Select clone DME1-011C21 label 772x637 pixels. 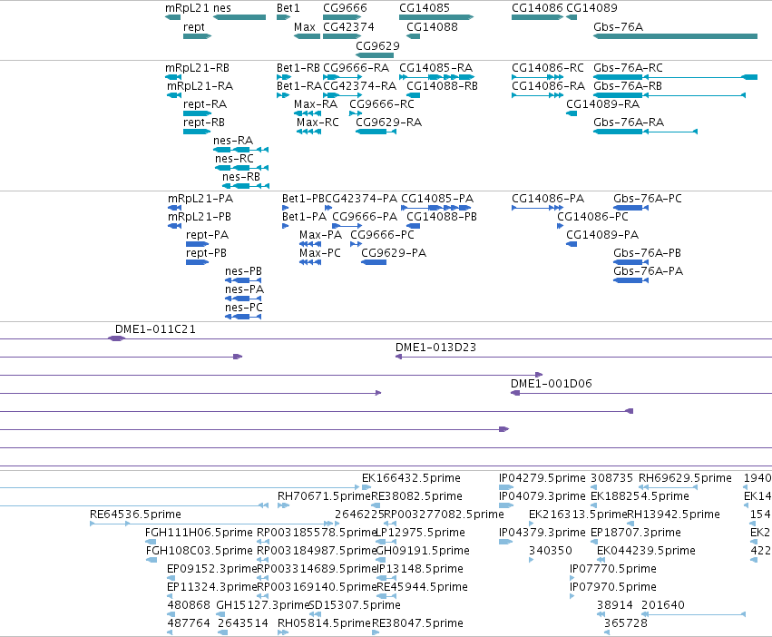pyautogui.click(x=155, y=329)
